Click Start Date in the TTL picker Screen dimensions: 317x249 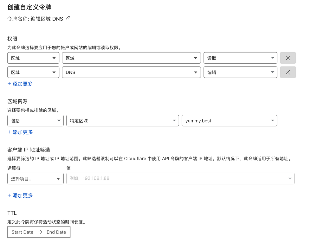pos(22,232)
